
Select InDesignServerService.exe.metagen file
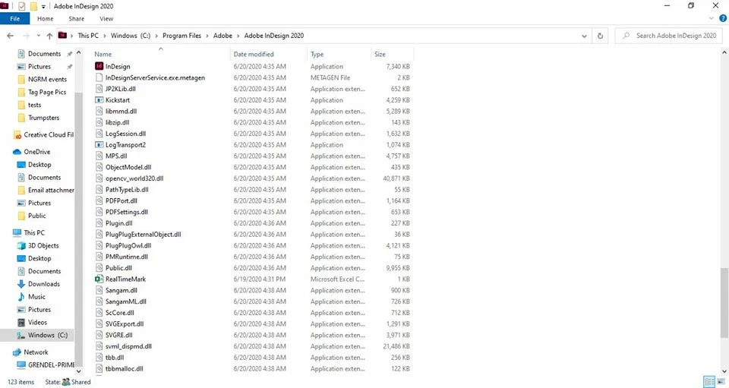coord(155,77)
